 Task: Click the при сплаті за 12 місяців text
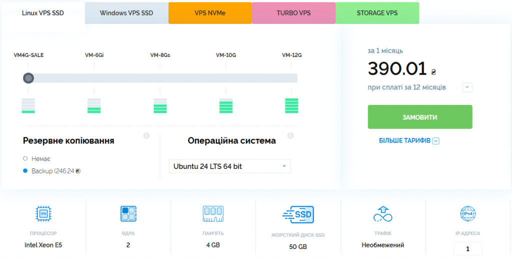tap(407, 87)
